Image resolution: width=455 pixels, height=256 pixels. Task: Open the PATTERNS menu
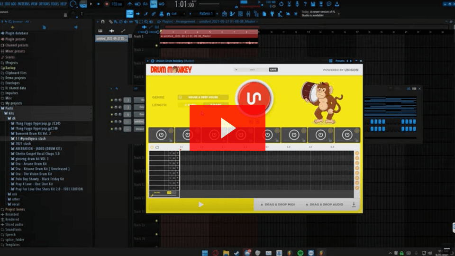24,4
